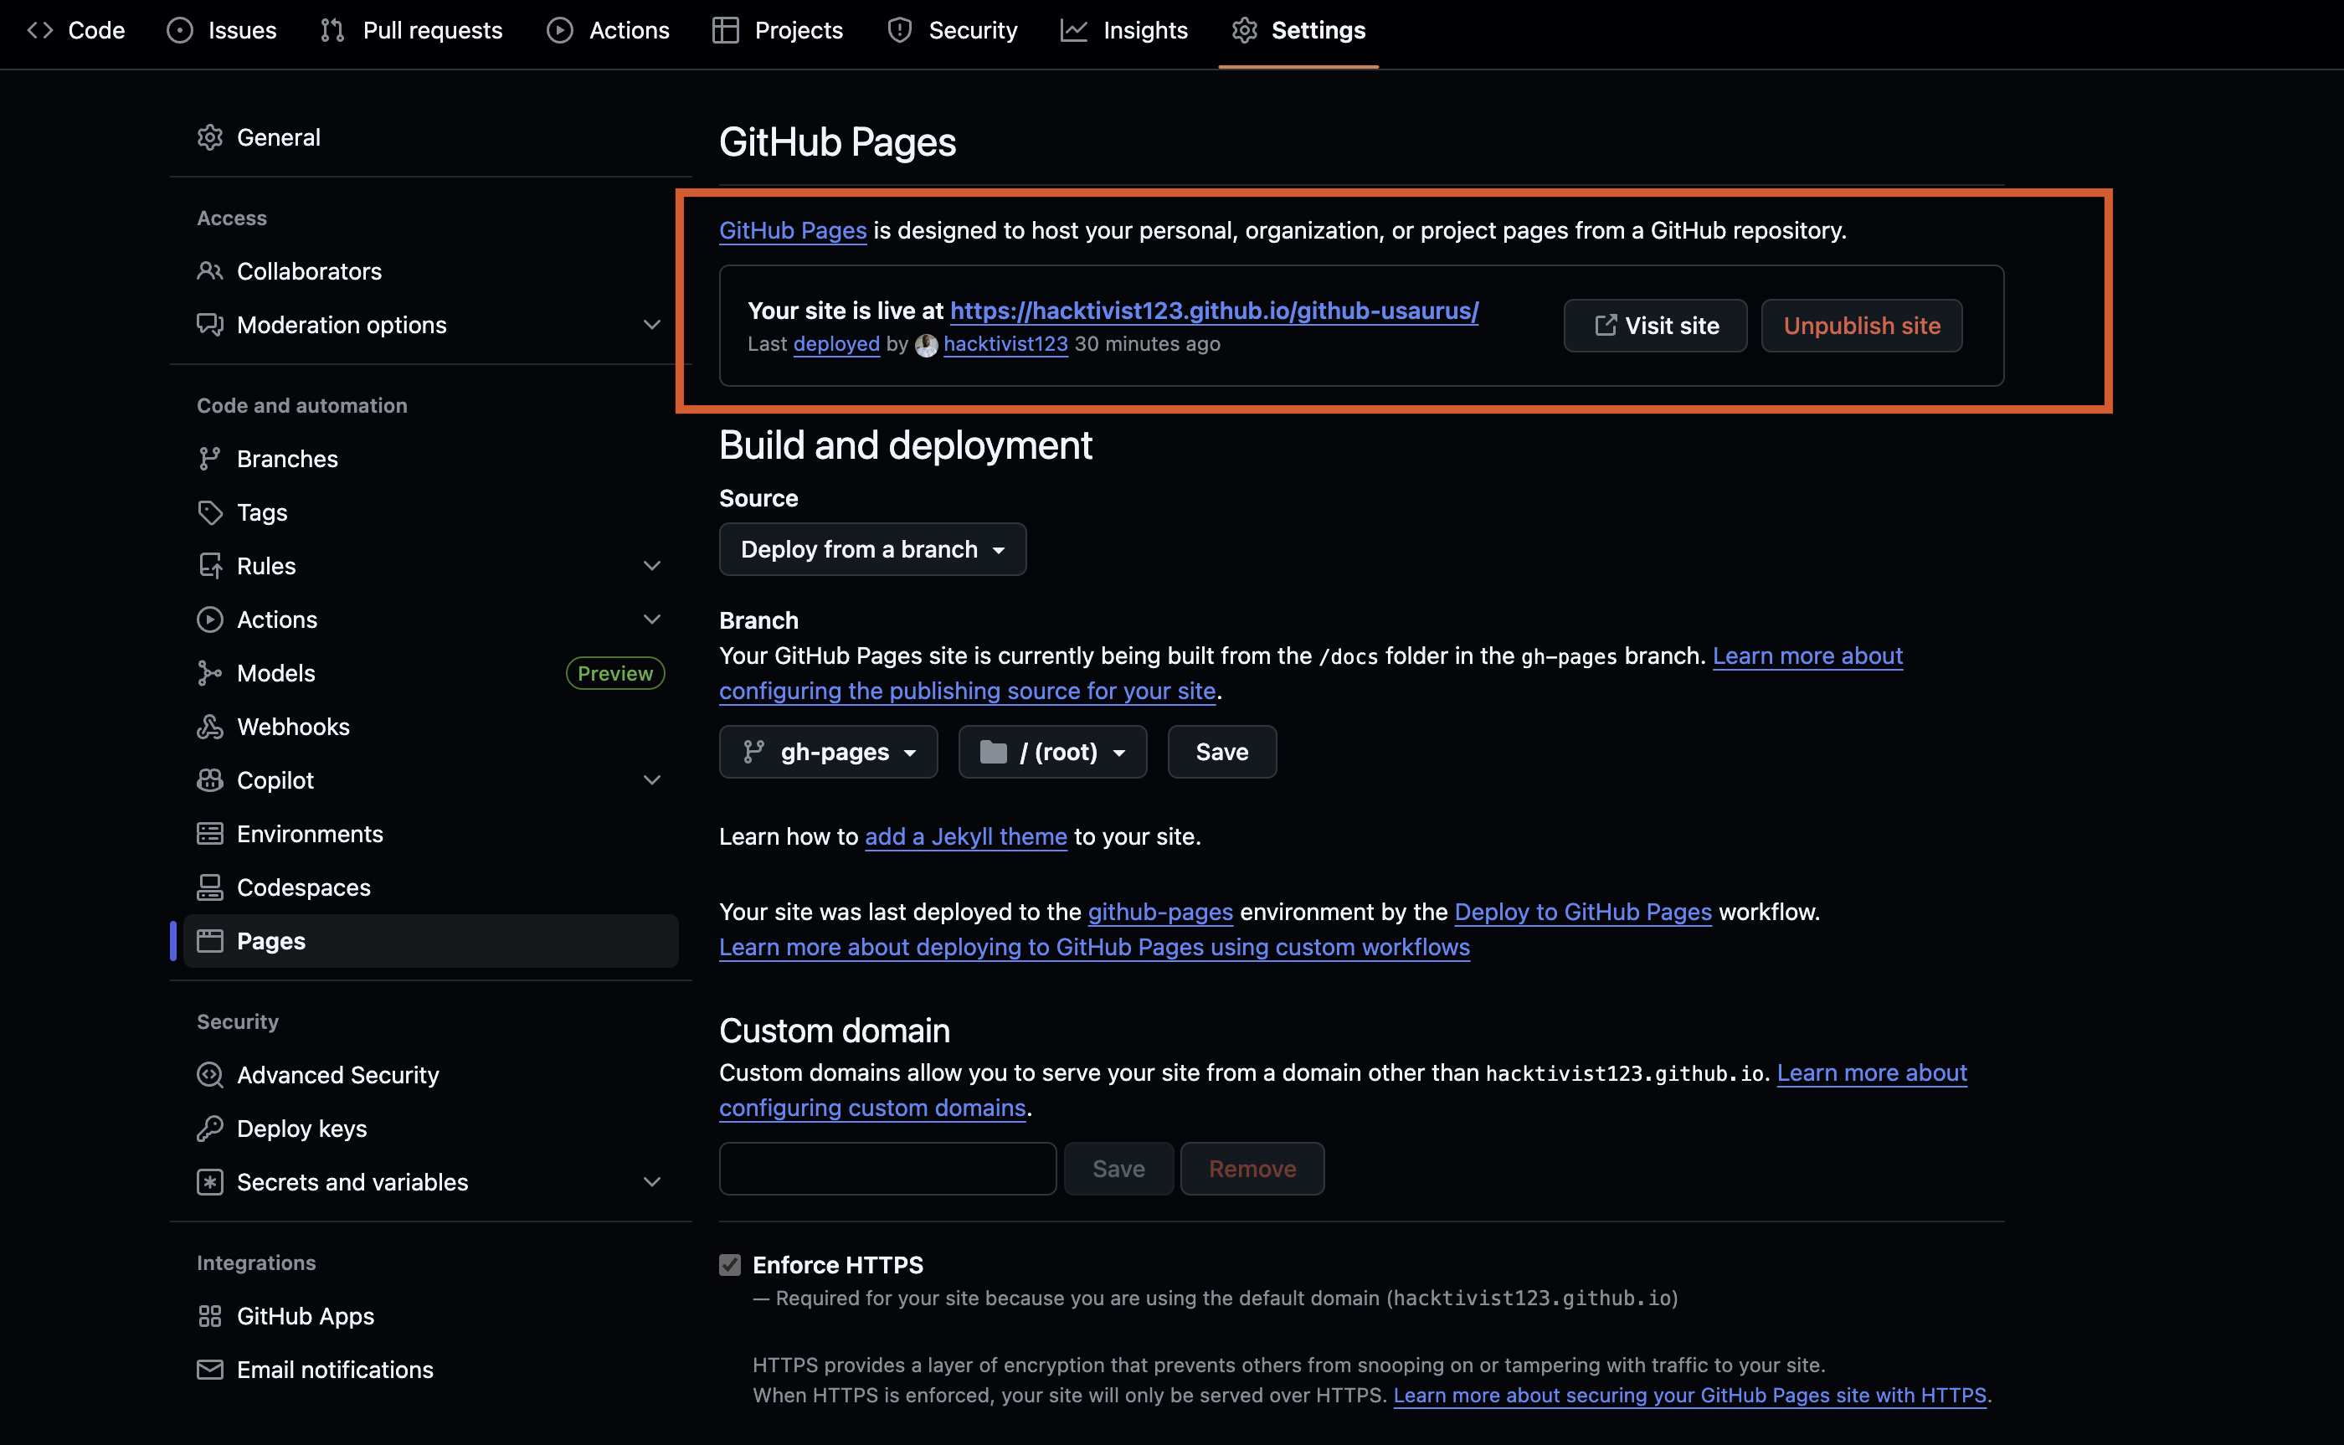Click the Models icon in sidebar
This screenshot has width=2344, height=1445.
pos(210,673)
